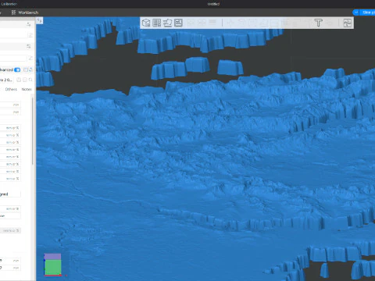375x281 pixels.
Task: Click the axis orientation gizmo in viewport
Action: click(53, 265)
